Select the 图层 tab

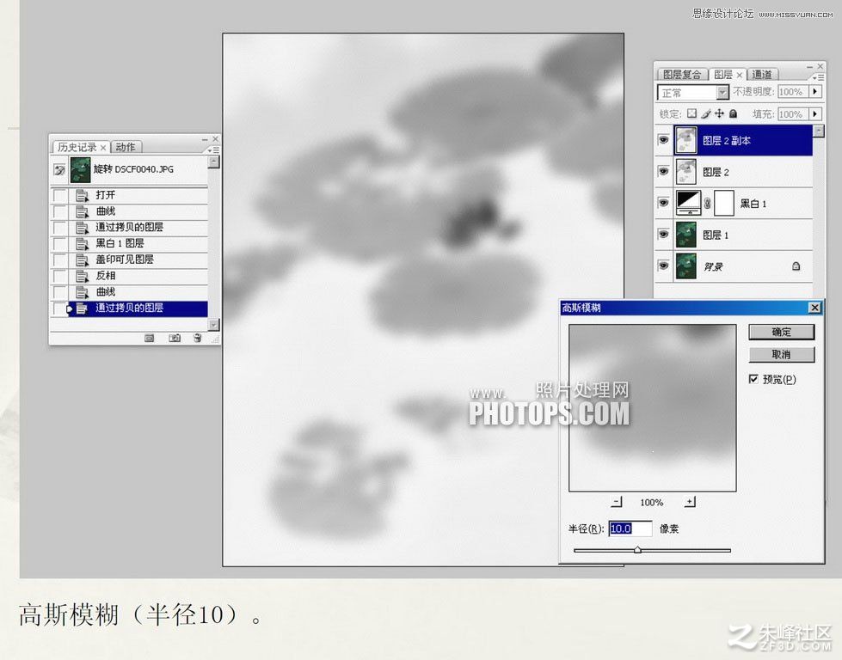[x=722, y=75]
